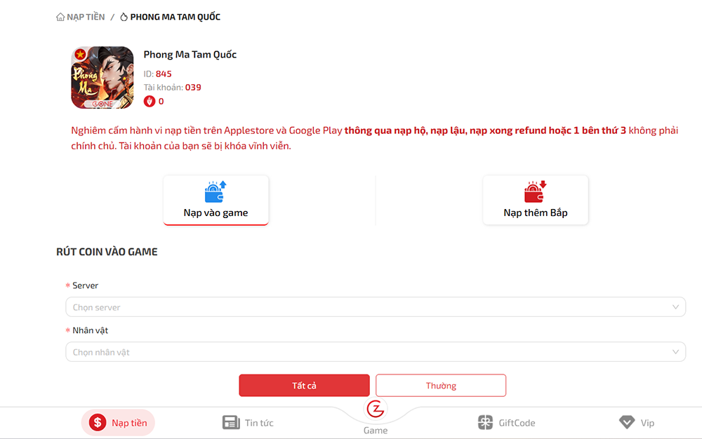Switch to the Nạp thêm Bắp tab
Viewport: 702px width, 439px height.
coord(535,212)
